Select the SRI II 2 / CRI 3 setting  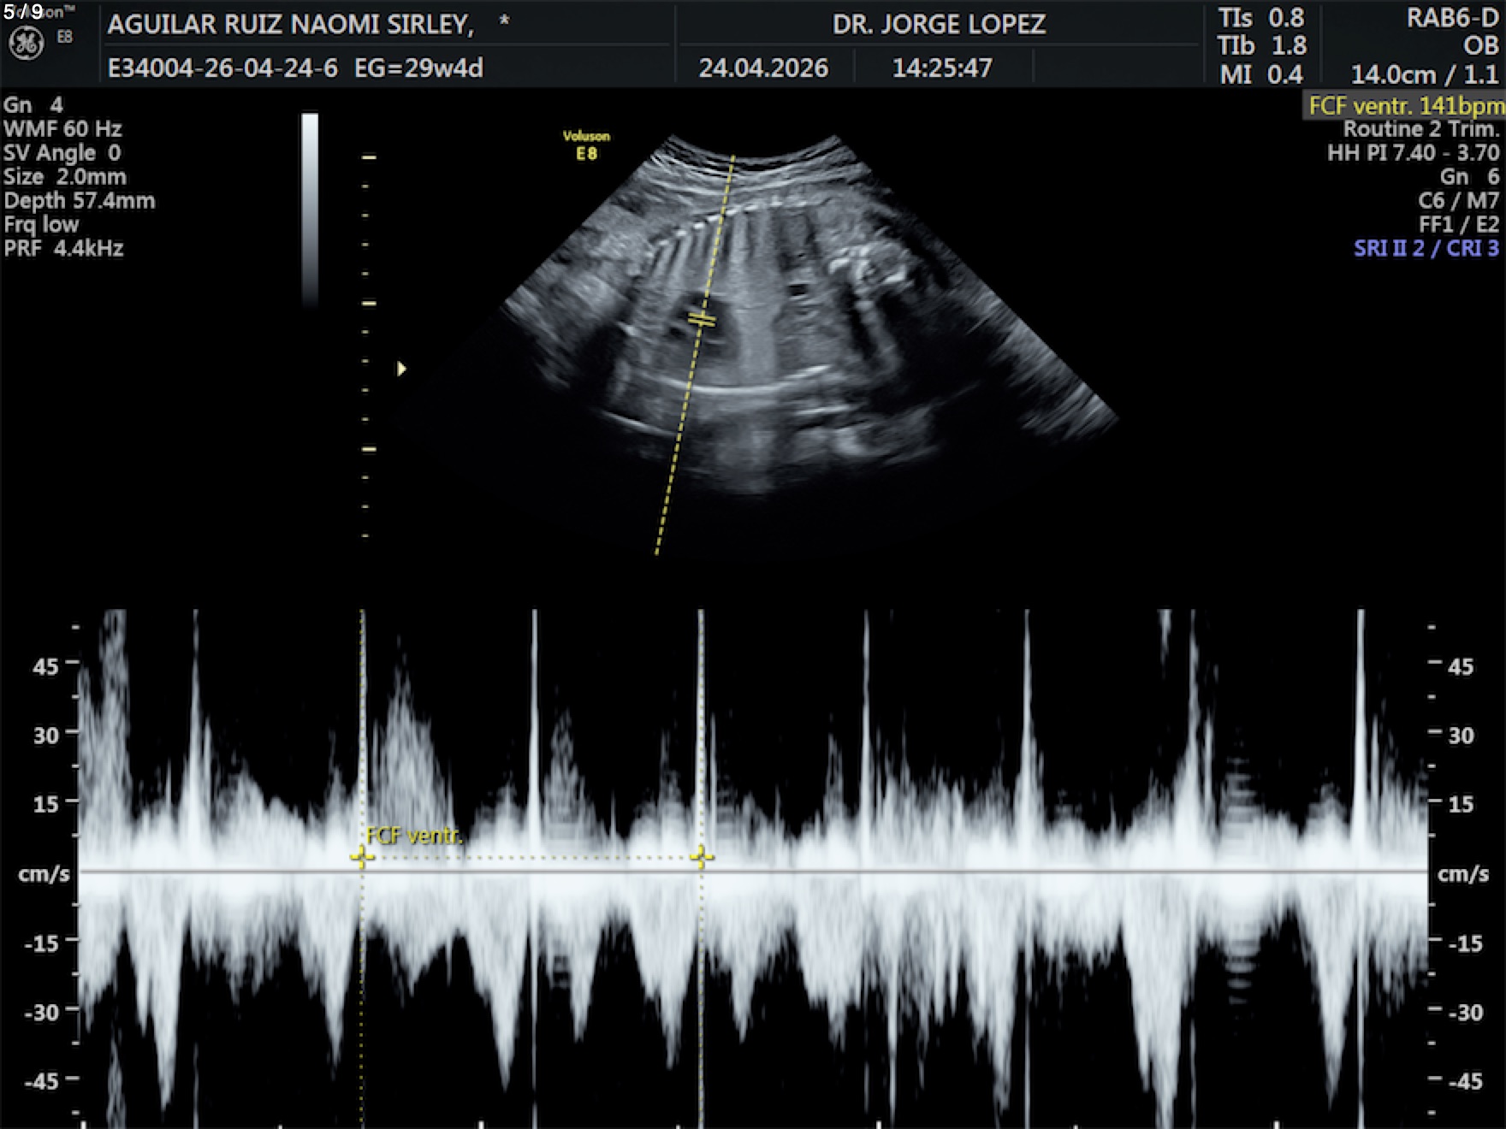click(x=1426, y=249)
